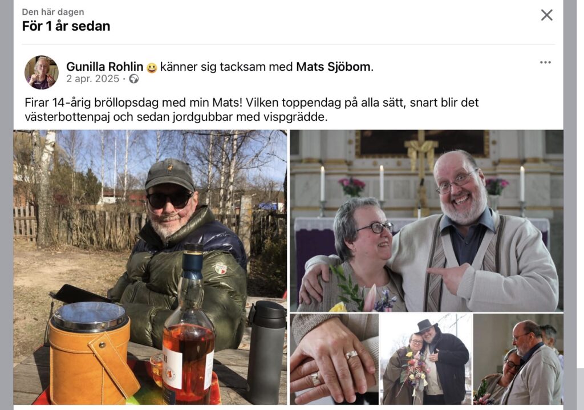The height and width of the screenshot is (410, 584).
Task: Open the three-dot post options menu
Action: click(545, 62)
